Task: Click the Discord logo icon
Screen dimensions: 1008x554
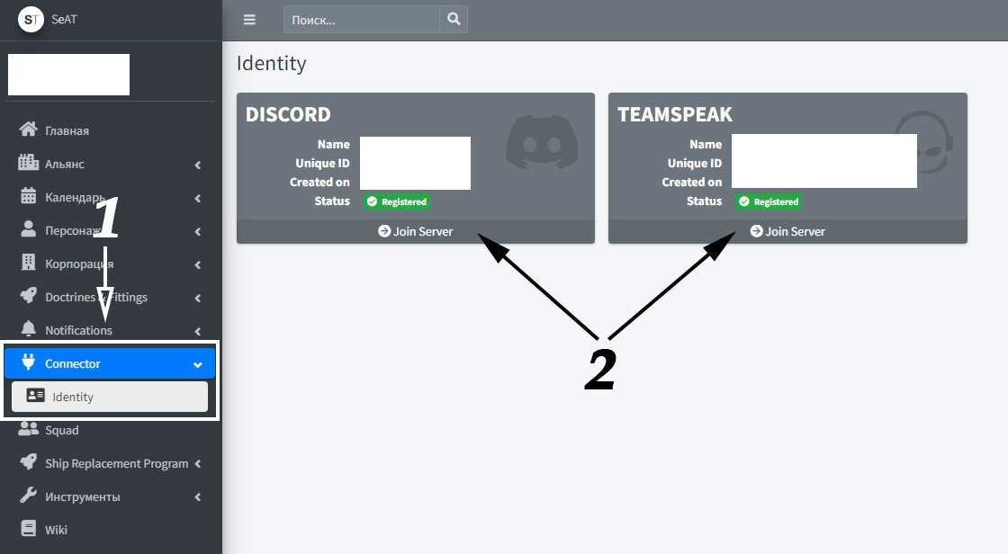Action: [x=542, y=142]
